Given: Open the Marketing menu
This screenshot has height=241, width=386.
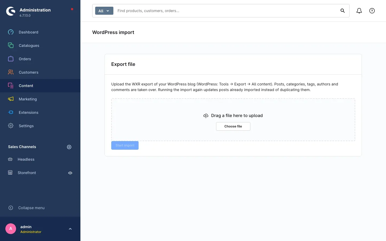Looking at the screenshot, I should click(40, 99).
